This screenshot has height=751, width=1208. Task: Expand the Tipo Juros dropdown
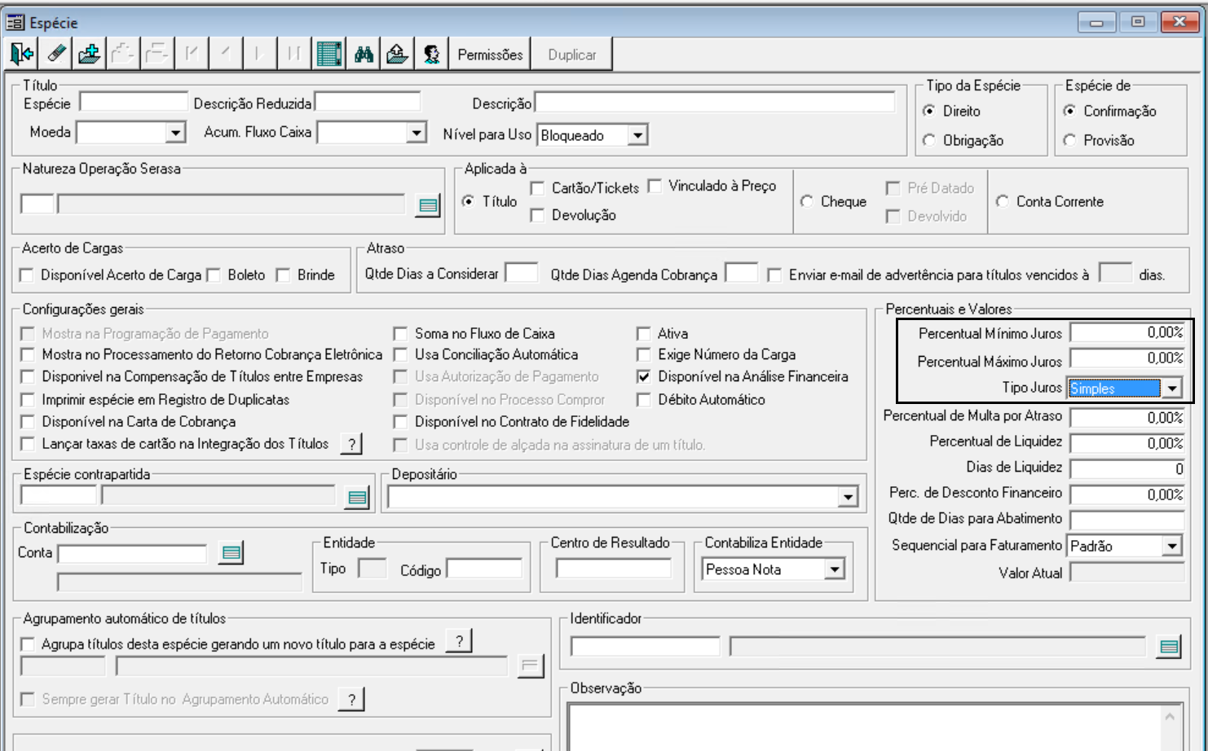(1172, 389)
